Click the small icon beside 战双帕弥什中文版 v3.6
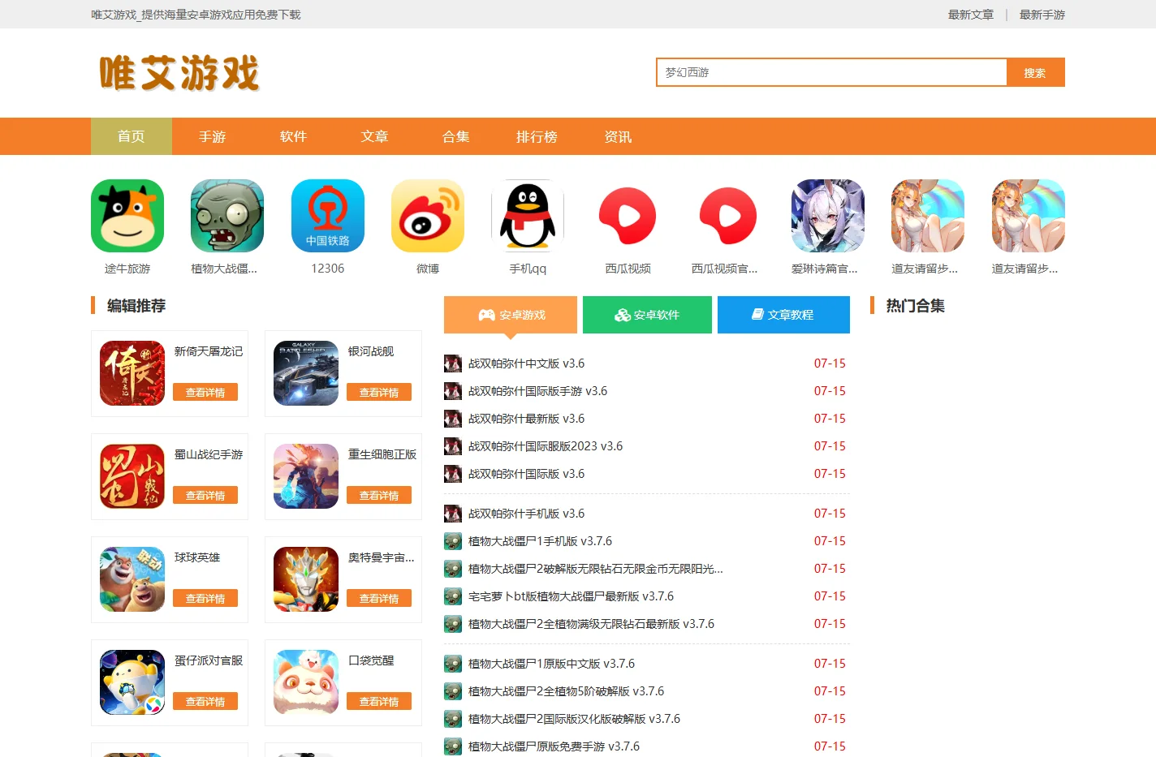The height and width of the screenshot is (757, 1156). pyautogui.click(x=453, y=363)
